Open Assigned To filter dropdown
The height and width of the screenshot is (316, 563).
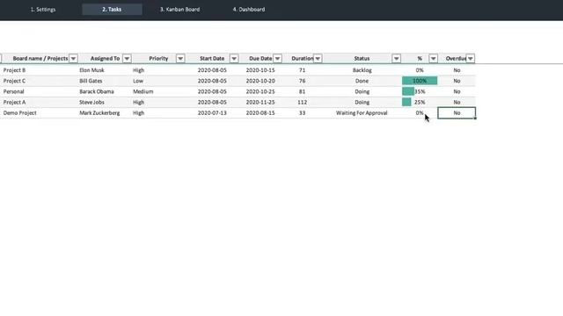127,59
